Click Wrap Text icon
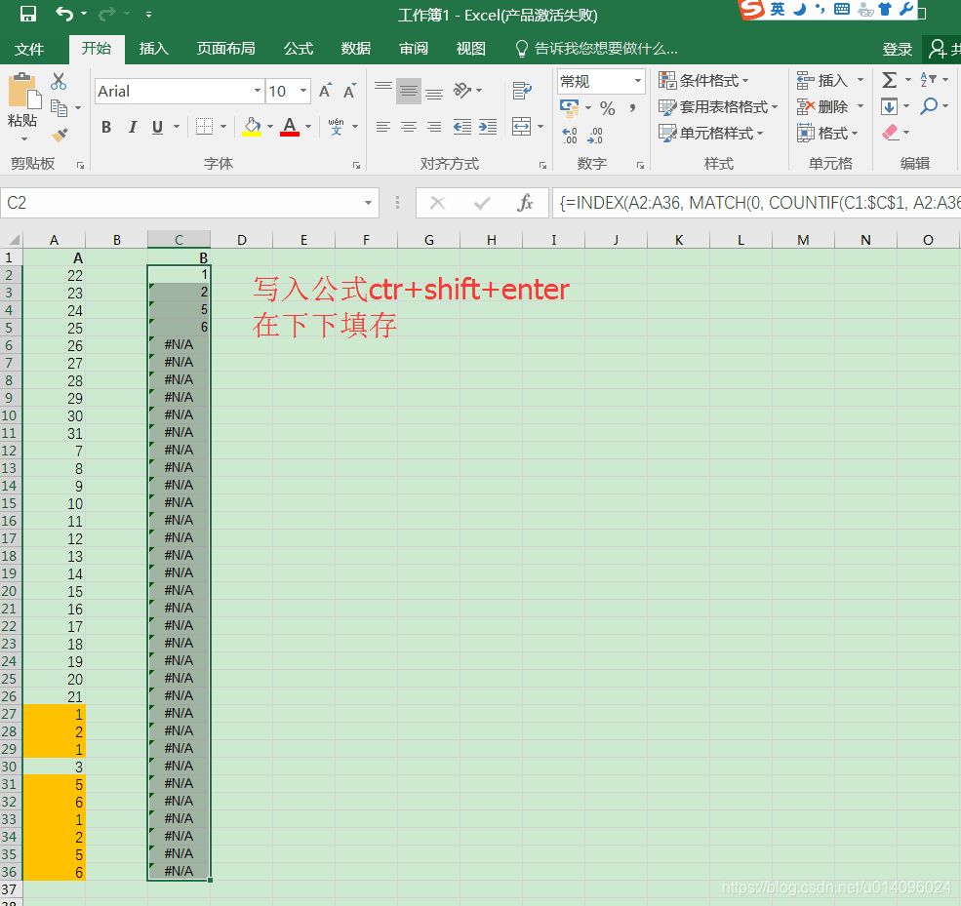Screen dimensions: 961x906 point(522,91)
